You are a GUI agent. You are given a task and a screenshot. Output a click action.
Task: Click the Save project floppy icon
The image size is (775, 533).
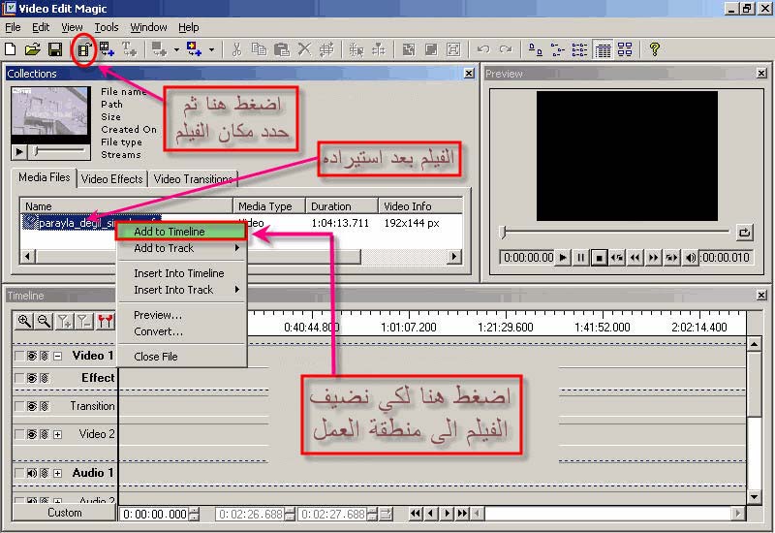point(55,49)
